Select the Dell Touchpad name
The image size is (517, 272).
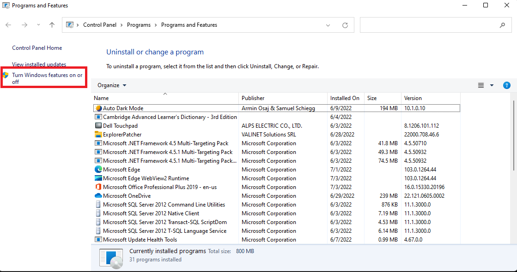[x=120, y=126]
